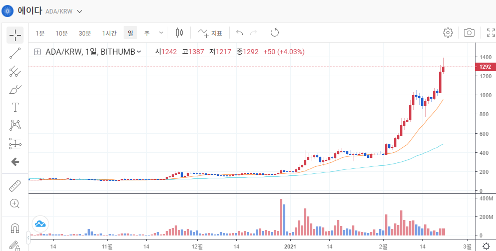Redo the last chart action

coord(254,33)
